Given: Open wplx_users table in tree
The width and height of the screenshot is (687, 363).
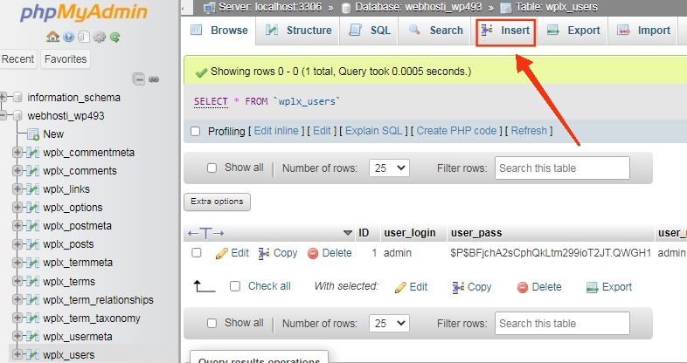Looking at the screenshot, I should pyautogui.click(x=69, y=354).
